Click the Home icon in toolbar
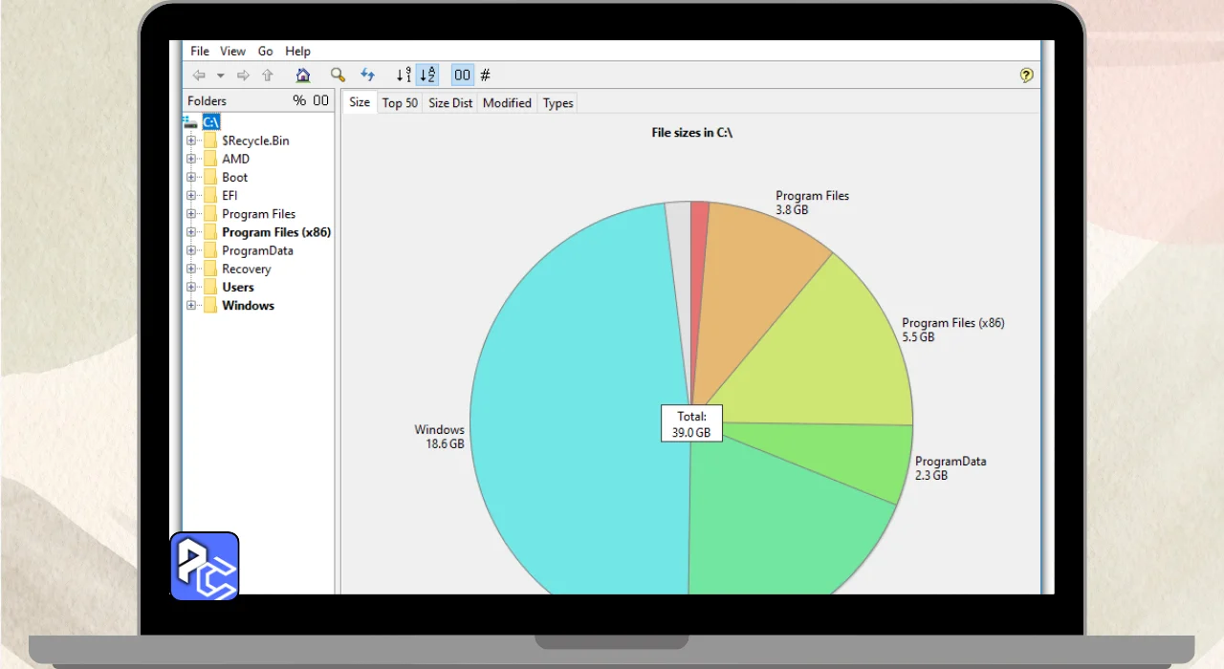The image size is (1224, 669). (x=303, y=76)
